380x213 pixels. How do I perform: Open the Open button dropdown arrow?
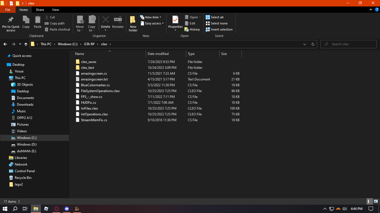click(200, 17)
